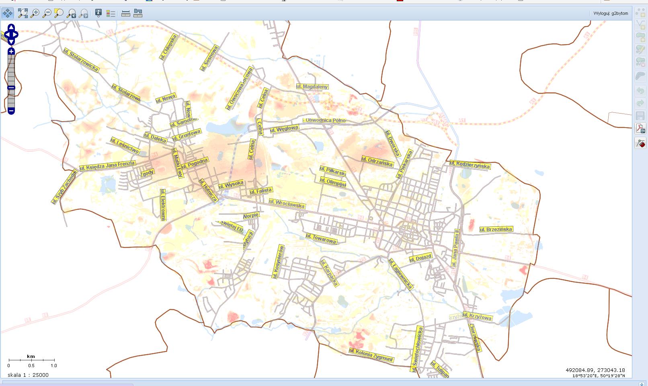648x386 pixels.
Task: Select the zoom to rectangle tool
Action: point(59,13)
